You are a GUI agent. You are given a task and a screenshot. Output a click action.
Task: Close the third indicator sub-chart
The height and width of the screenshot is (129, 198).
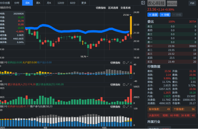131,106
